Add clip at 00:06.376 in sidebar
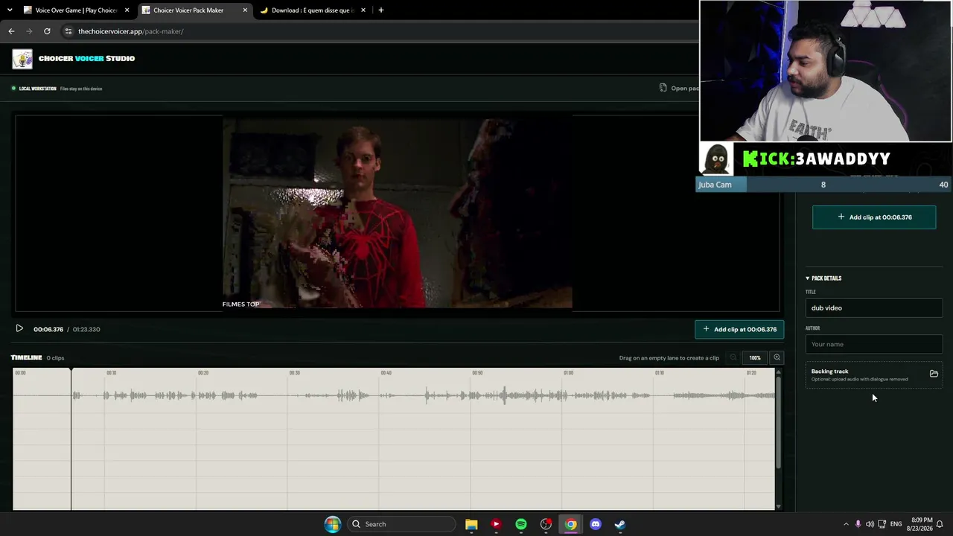Screen dimensions: 953x536 874,217
